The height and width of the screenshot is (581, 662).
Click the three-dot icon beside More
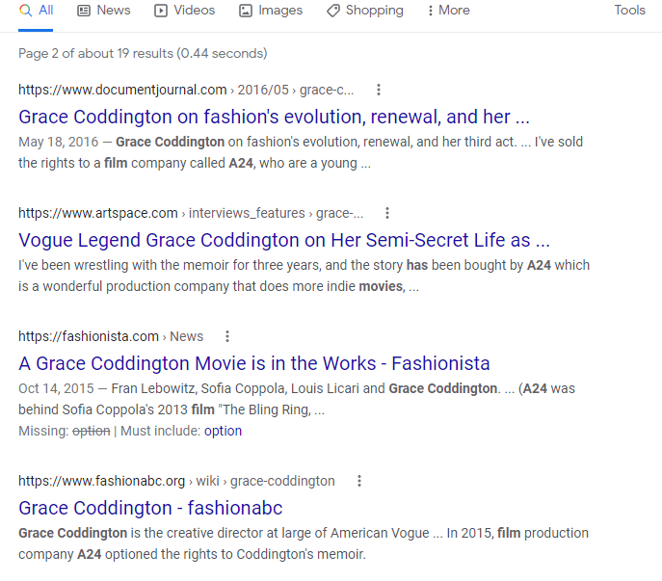click(430, 11)
